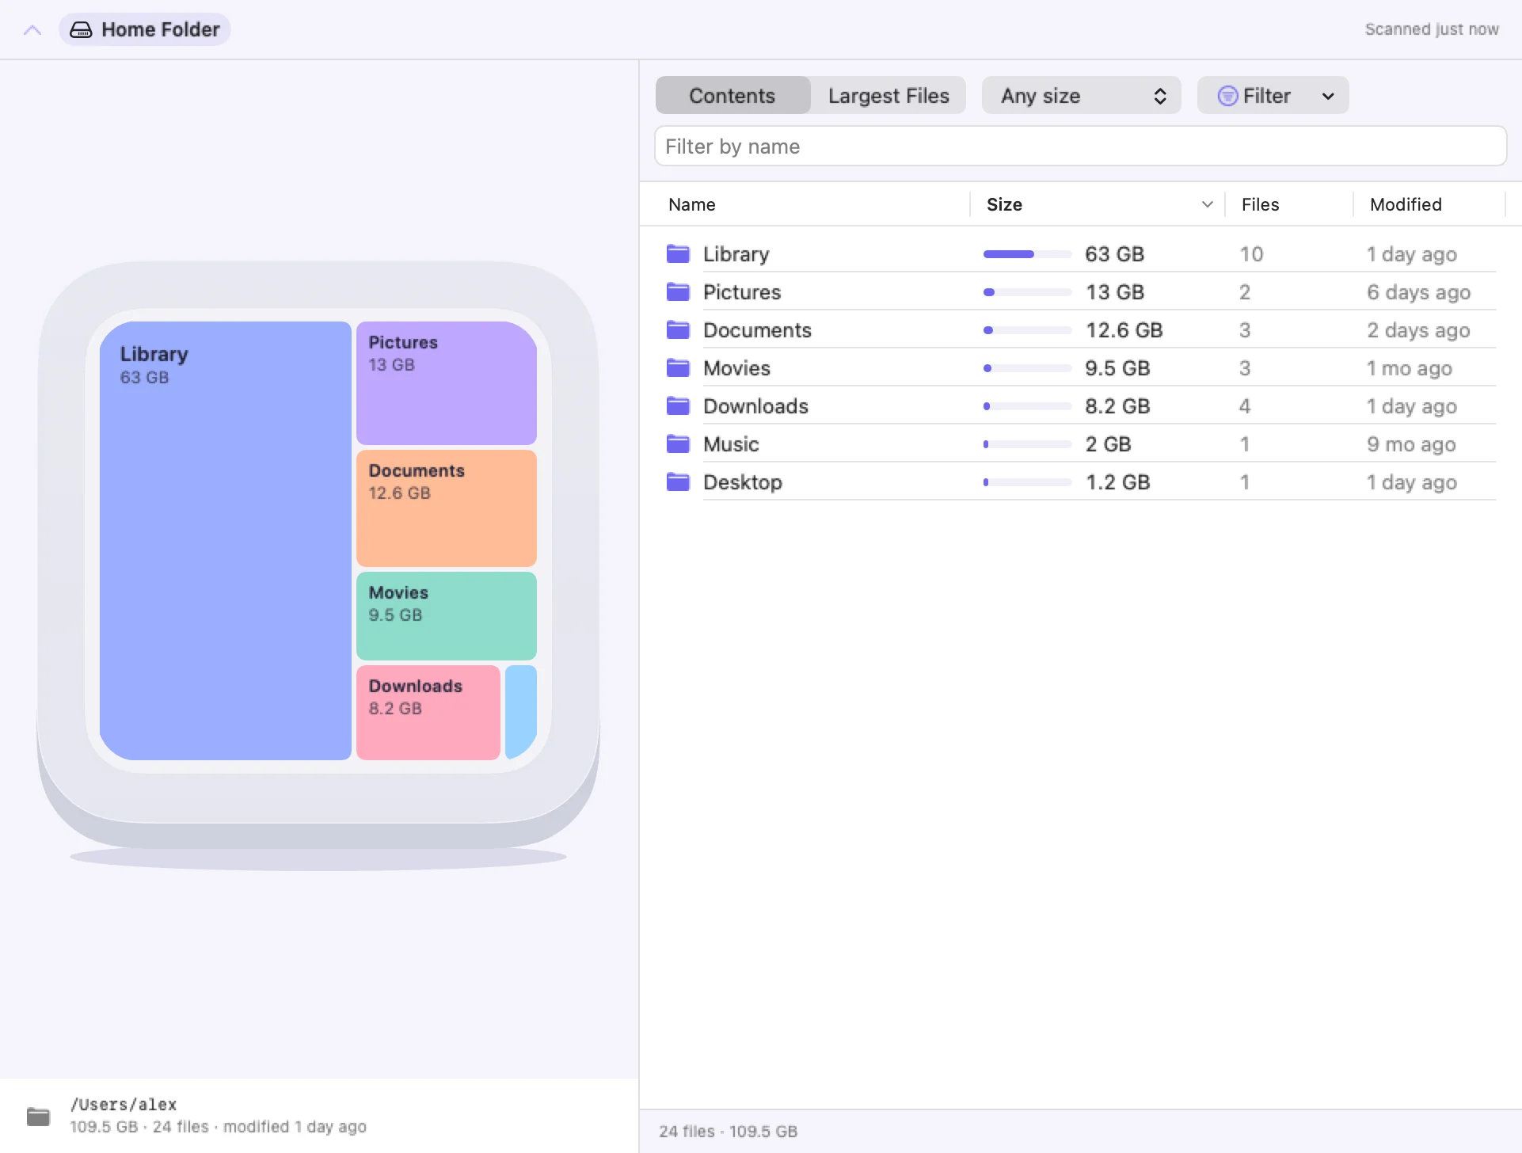
Task: Click the Downloads file count 4
Action: click(x=1245, y=406)
